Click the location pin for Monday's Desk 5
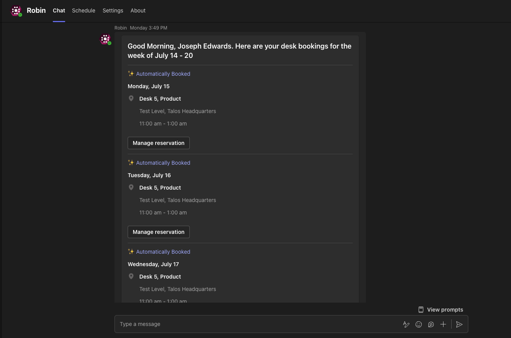Viewport: 511px width, 338px height. [131, 99]
